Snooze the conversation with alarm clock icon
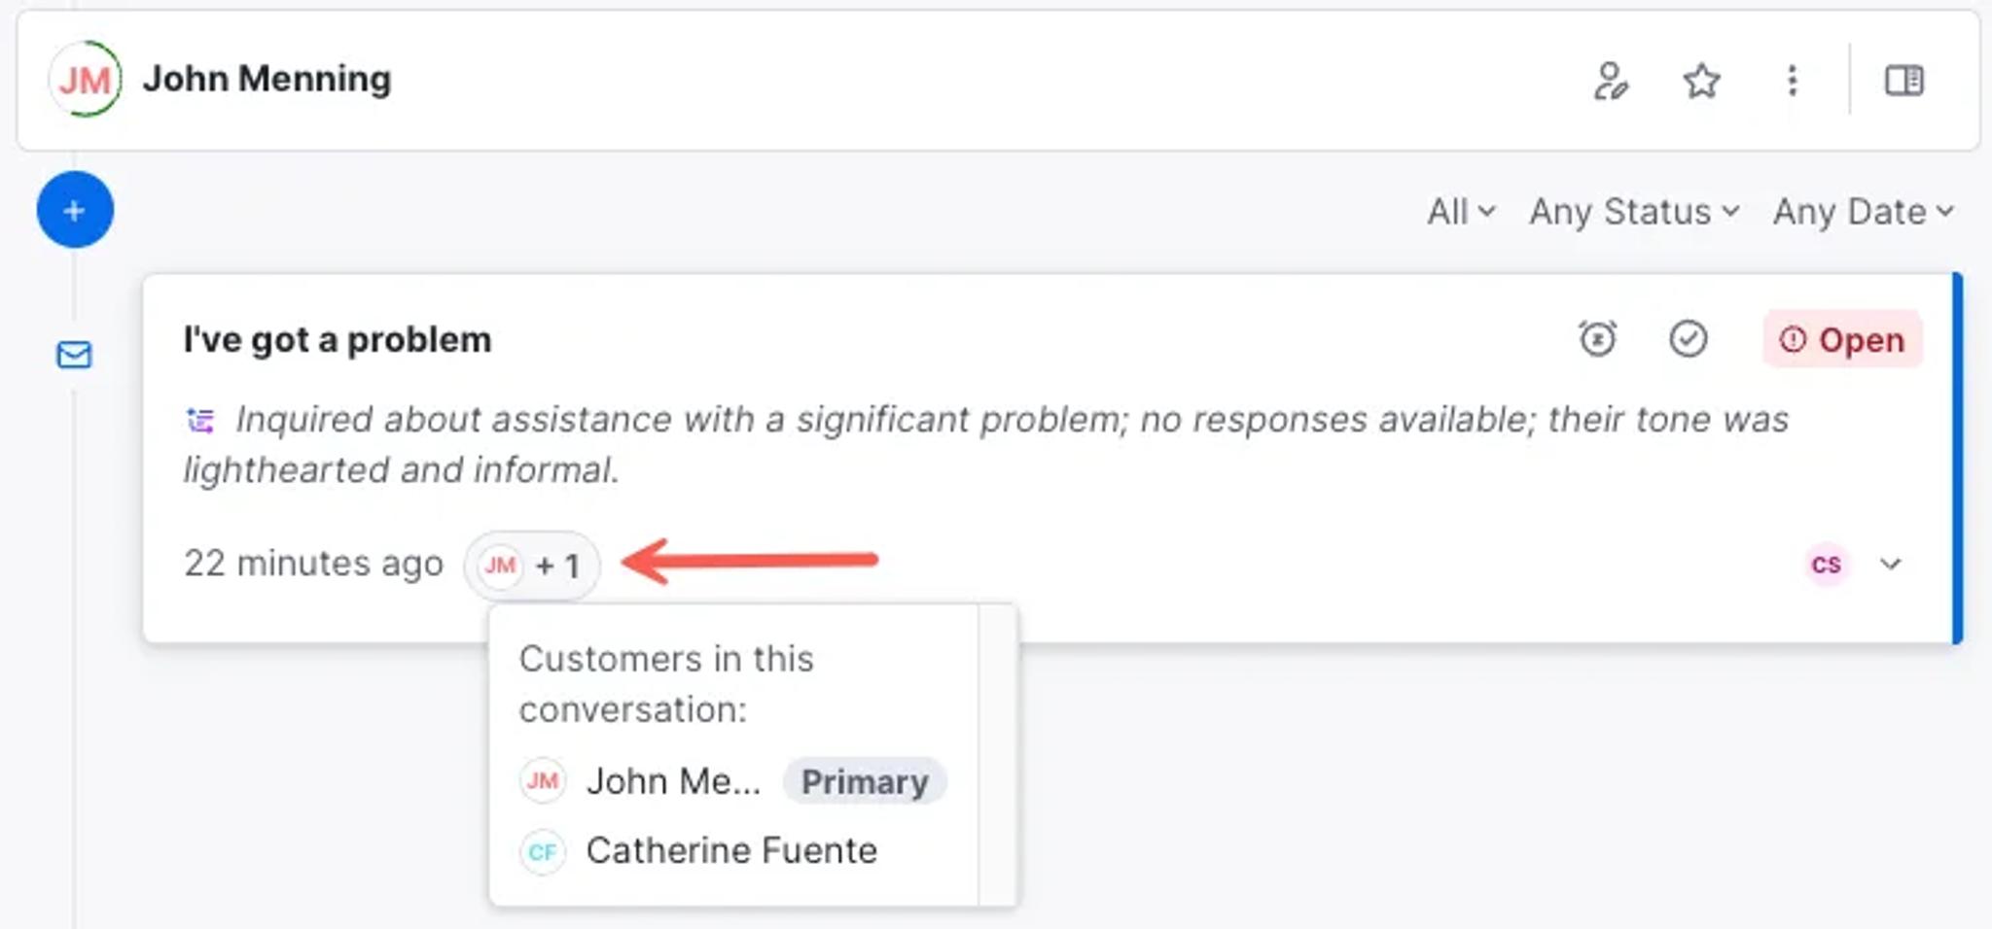The height and width of the screenshot is (929, 1992). (x=1597, y=339)
